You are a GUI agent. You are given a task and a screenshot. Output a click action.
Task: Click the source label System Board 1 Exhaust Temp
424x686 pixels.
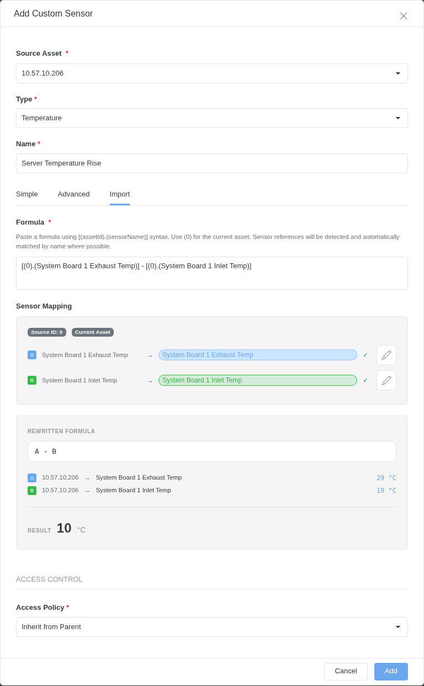(x=85, y=355)
